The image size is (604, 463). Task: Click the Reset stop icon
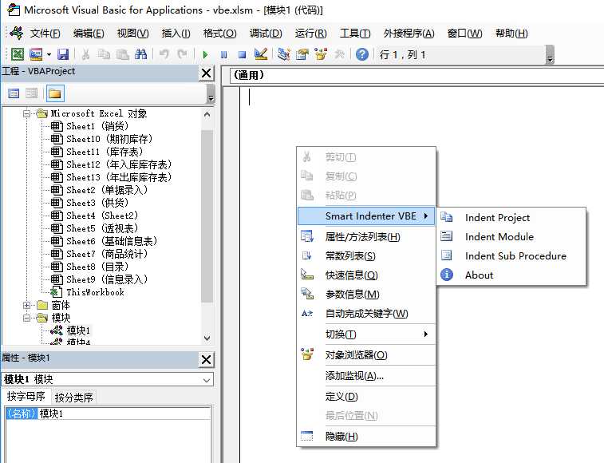tap(243, 55)
